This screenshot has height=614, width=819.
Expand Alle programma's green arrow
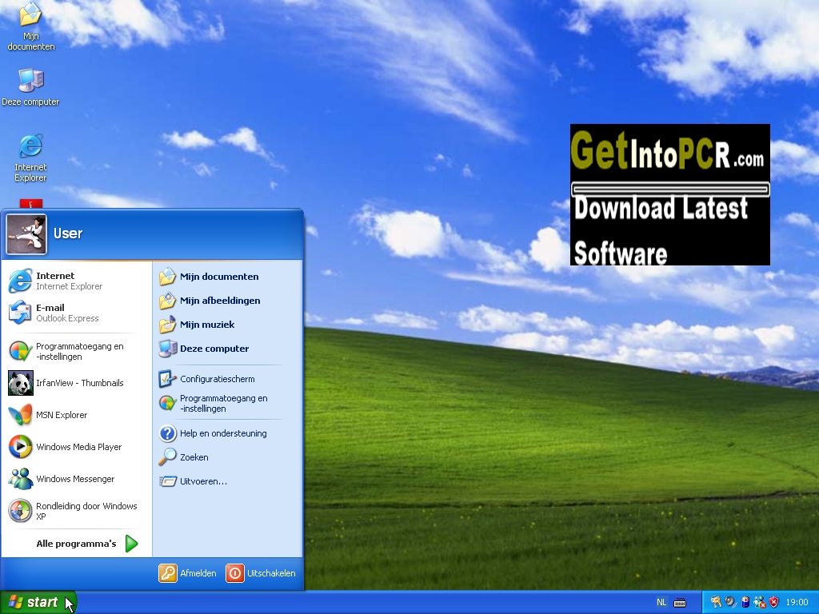(x=132, y=544)
